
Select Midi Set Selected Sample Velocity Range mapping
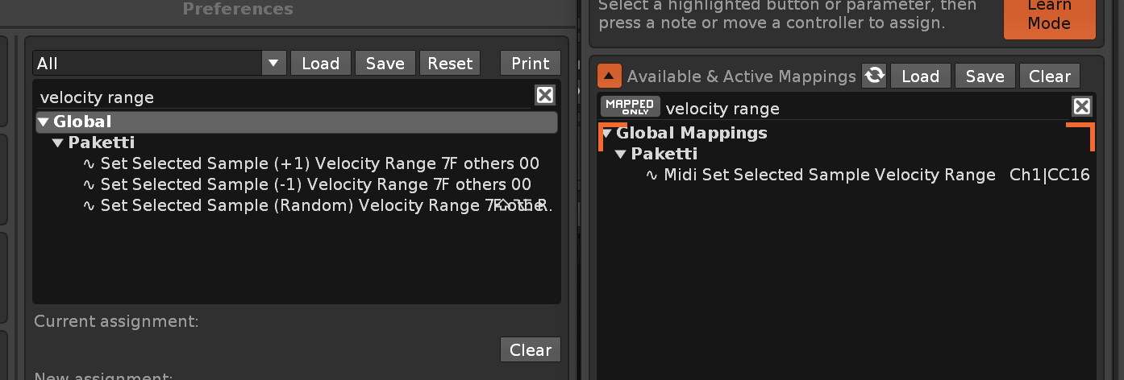coord(829,175)
